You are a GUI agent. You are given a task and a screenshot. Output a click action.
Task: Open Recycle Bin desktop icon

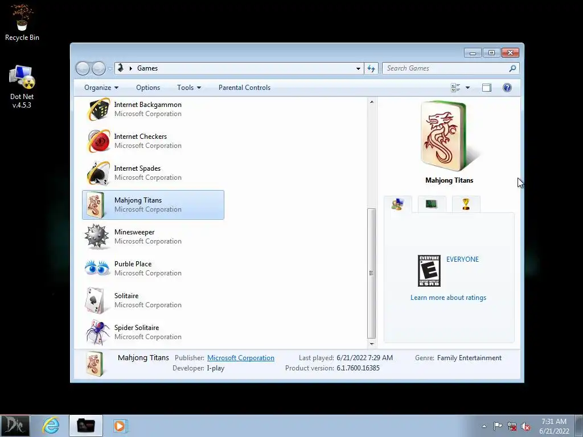(22, 22)
